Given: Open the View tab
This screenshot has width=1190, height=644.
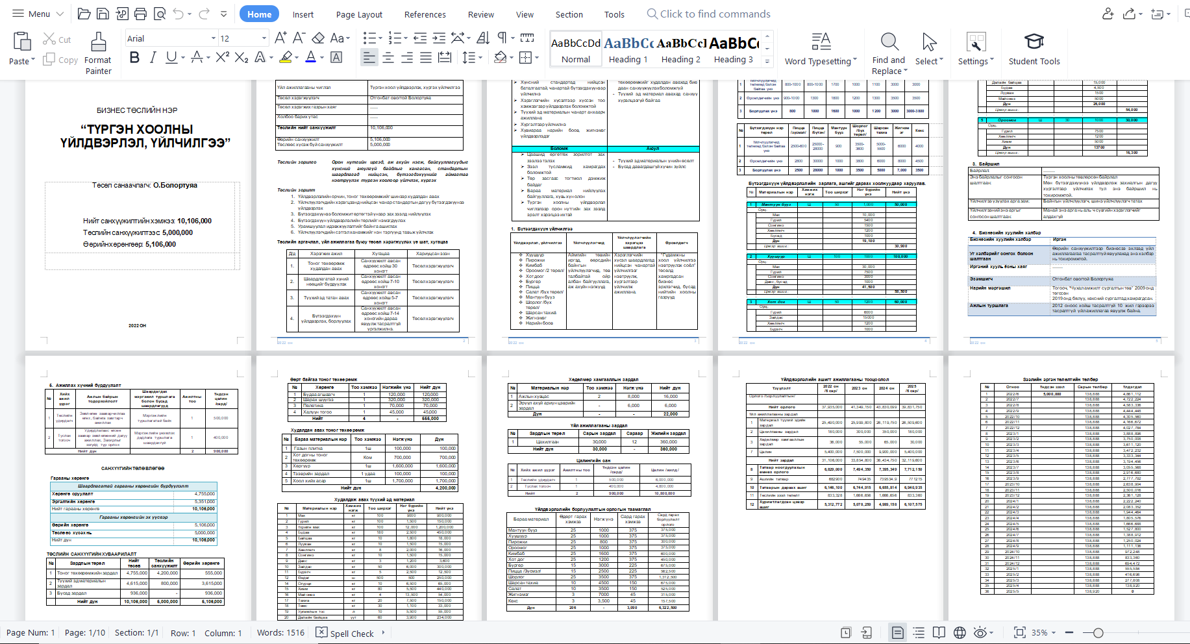Looking at the screenshot, I should pos(525,14).
